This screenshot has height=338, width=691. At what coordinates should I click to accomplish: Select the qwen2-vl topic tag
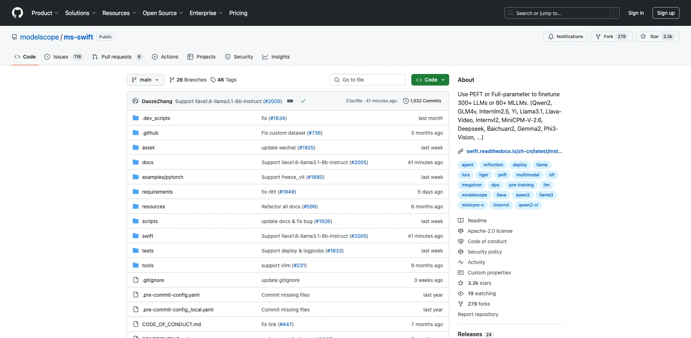coord(528,205)
